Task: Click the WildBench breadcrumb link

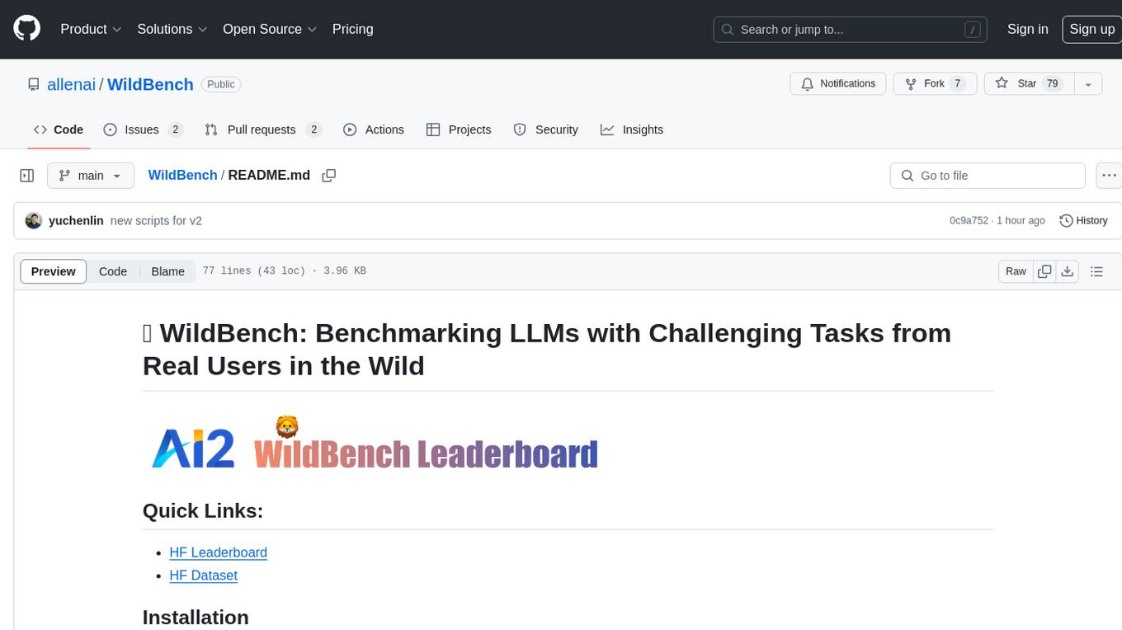Action: pyautogui.click(x=182, y=175)
